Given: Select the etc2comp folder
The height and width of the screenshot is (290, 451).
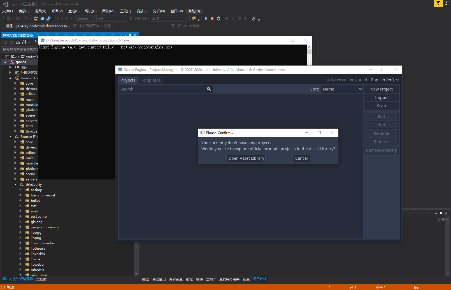Looking at the screenshot, I should click(x=39, y=217).
